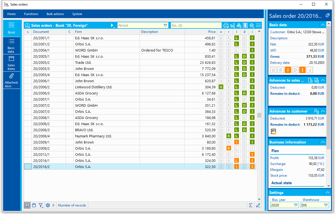Click the play arrow beside the Period field
The image size is (335, 214).
coord(113,25)
